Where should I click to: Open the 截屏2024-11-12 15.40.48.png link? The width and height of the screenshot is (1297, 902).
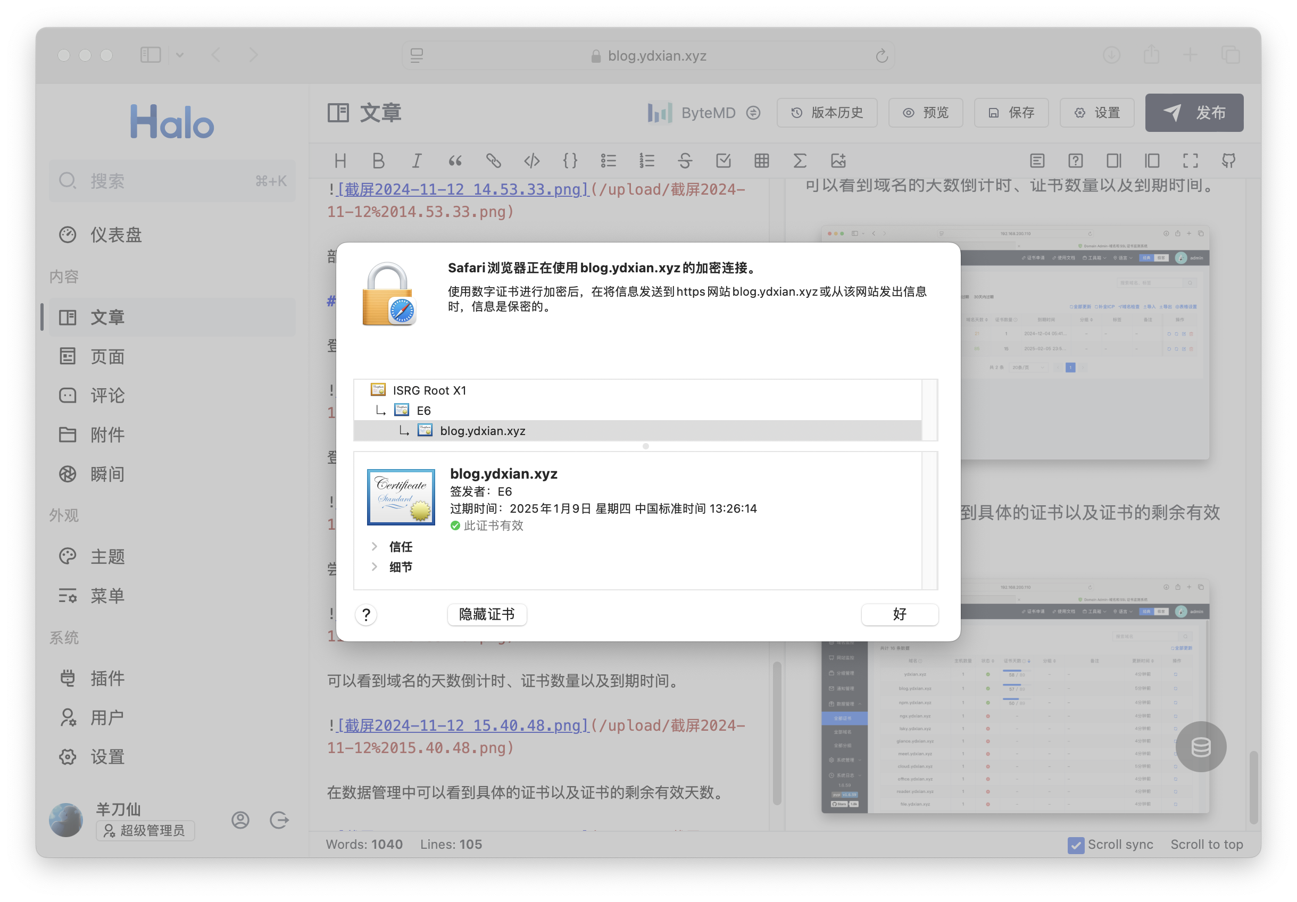pyautogui.click(x=463, y=726)
